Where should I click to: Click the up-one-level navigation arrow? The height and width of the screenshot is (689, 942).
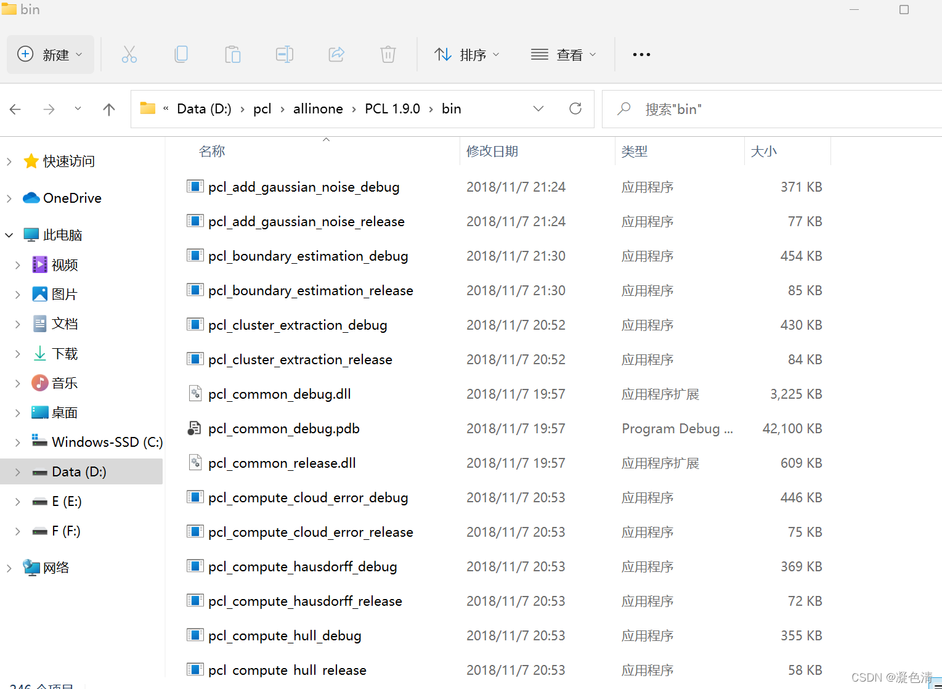[x=108, y=108]
